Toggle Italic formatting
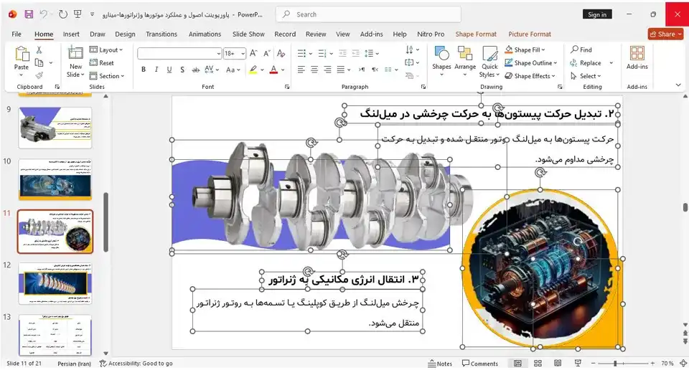The height and width of the screenshot is (370, 689). point(156,70)
